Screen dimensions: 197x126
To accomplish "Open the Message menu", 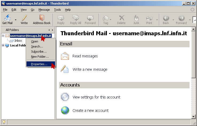I will click(44, 10).
